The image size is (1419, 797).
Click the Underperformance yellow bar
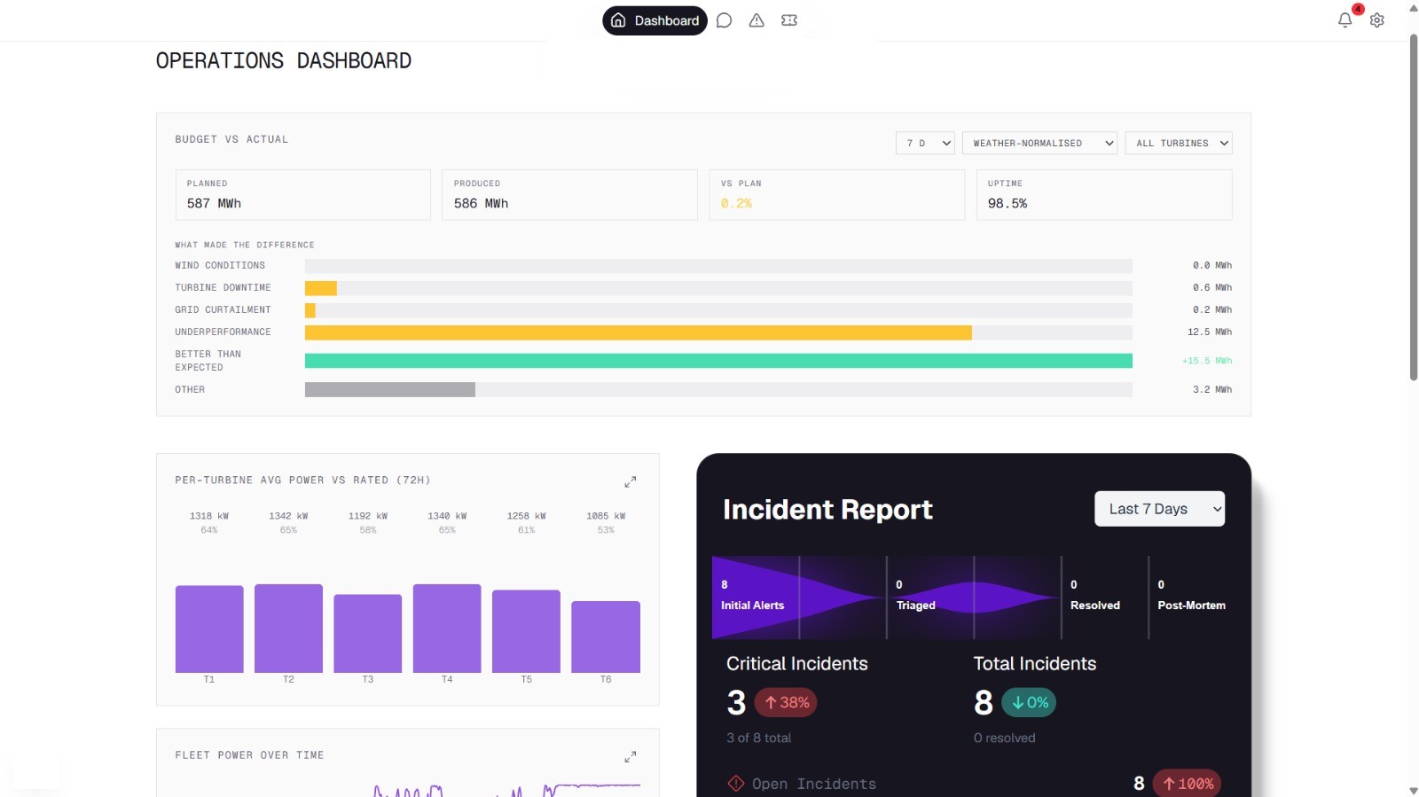(639, 332)
